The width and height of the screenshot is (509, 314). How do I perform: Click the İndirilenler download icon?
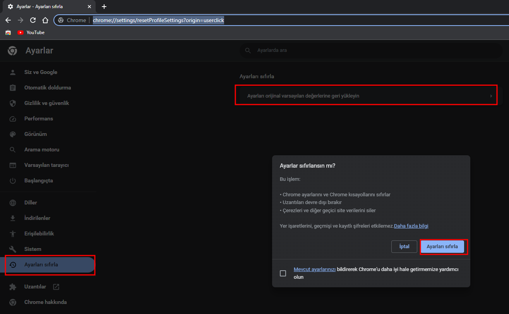13,218
